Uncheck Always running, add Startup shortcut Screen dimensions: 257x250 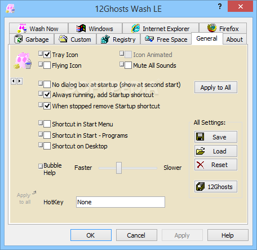tap(47, 95)
